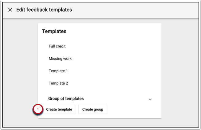Click the Create template button
The width and height of the screenshot is (201, 130).
point(59,109)
